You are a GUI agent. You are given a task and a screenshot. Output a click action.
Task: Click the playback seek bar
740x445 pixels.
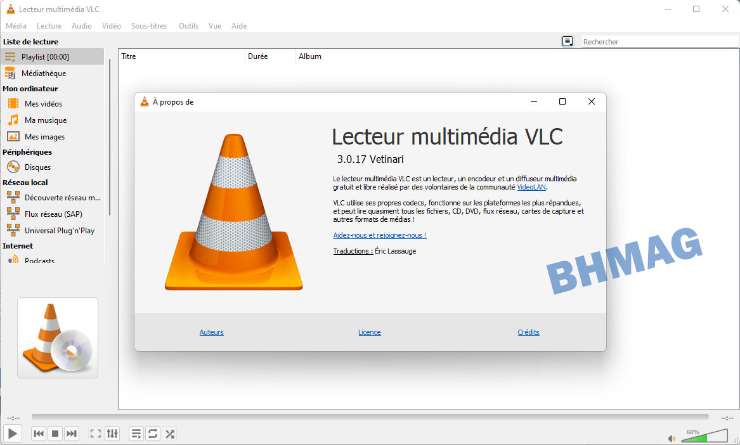(370, 416)
